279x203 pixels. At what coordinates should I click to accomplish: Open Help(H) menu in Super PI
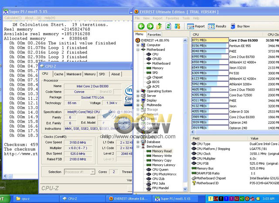[x=50, y=18]
